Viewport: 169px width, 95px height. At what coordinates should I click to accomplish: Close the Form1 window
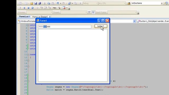(107, 21)
